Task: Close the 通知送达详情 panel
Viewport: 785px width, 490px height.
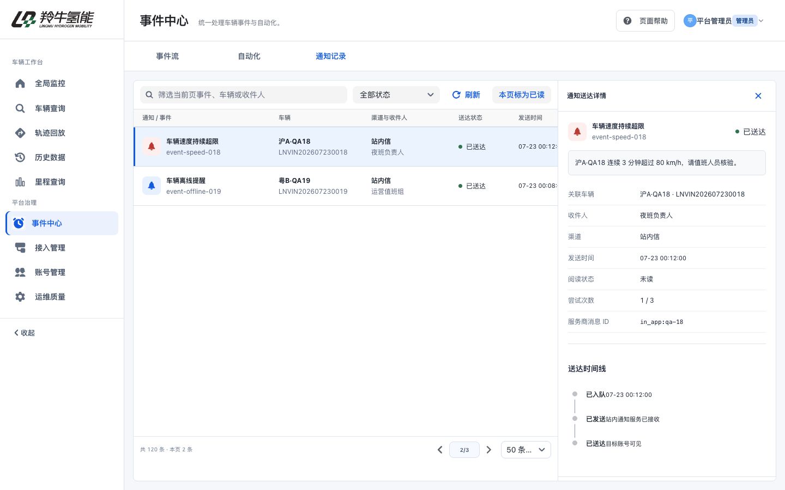Action: click(758, 96)
